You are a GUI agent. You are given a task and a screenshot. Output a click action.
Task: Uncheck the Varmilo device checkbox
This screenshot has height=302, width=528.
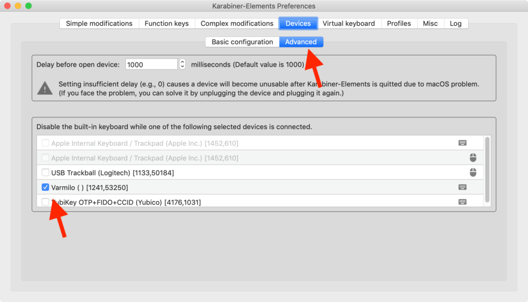coord(45,187)
